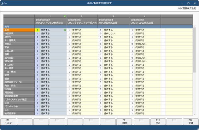Viewport: 199px width, 130px height.
Task: Select the 職歴 row header
Action: pos(19,79)
